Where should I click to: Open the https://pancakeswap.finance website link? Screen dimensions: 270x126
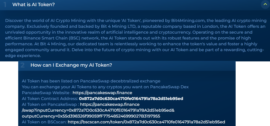(x=102, y=93)
